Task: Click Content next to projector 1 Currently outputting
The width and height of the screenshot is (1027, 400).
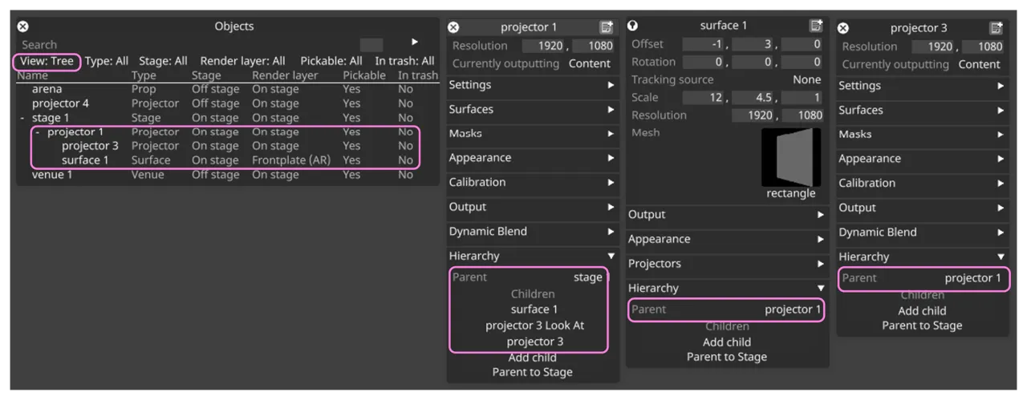Action: [x=590, y=63]
